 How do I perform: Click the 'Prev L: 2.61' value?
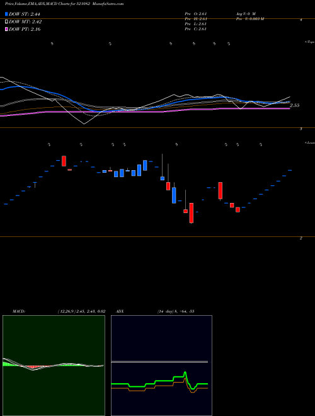(195, 24)
